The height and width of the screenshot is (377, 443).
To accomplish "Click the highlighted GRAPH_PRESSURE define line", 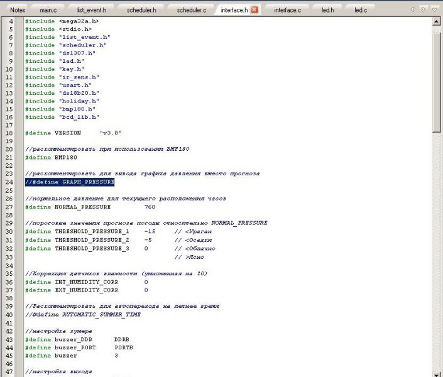I will click(70, 182).
